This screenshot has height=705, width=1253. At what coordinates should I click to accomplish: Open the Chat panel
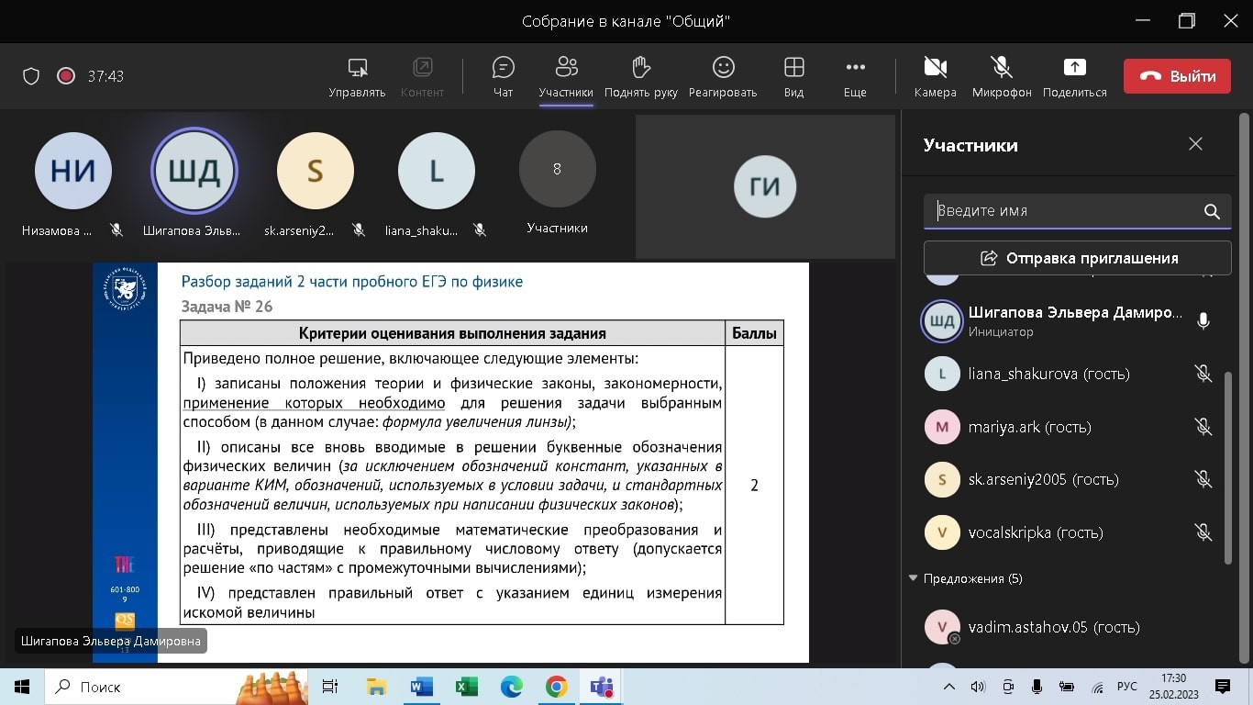(x=503, y=76)
